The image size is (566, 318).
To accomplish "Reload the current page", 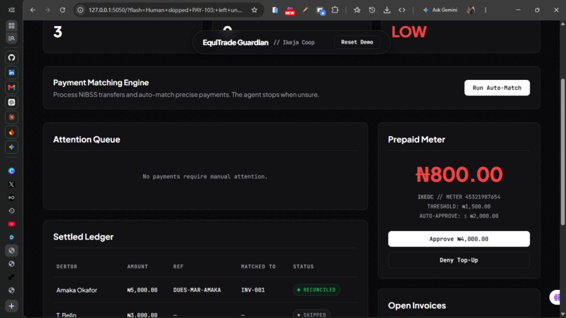I will point(62,10).
